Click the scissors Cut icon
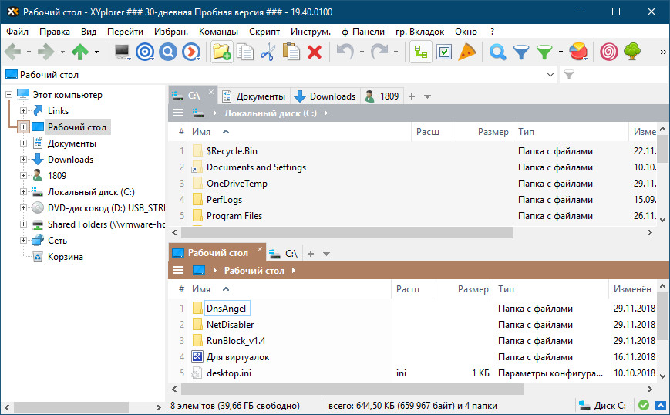 (x=268, y=52)
